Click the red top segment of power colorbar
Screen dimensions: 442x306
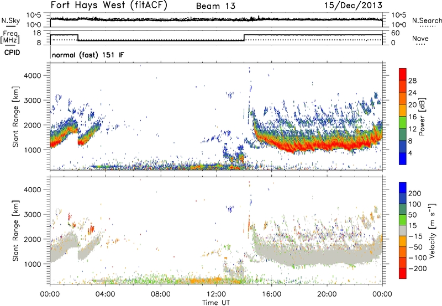[x=403, y=74]
